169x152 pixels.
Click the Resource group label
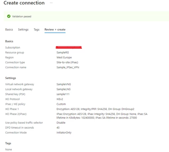(x=15, y=53)
